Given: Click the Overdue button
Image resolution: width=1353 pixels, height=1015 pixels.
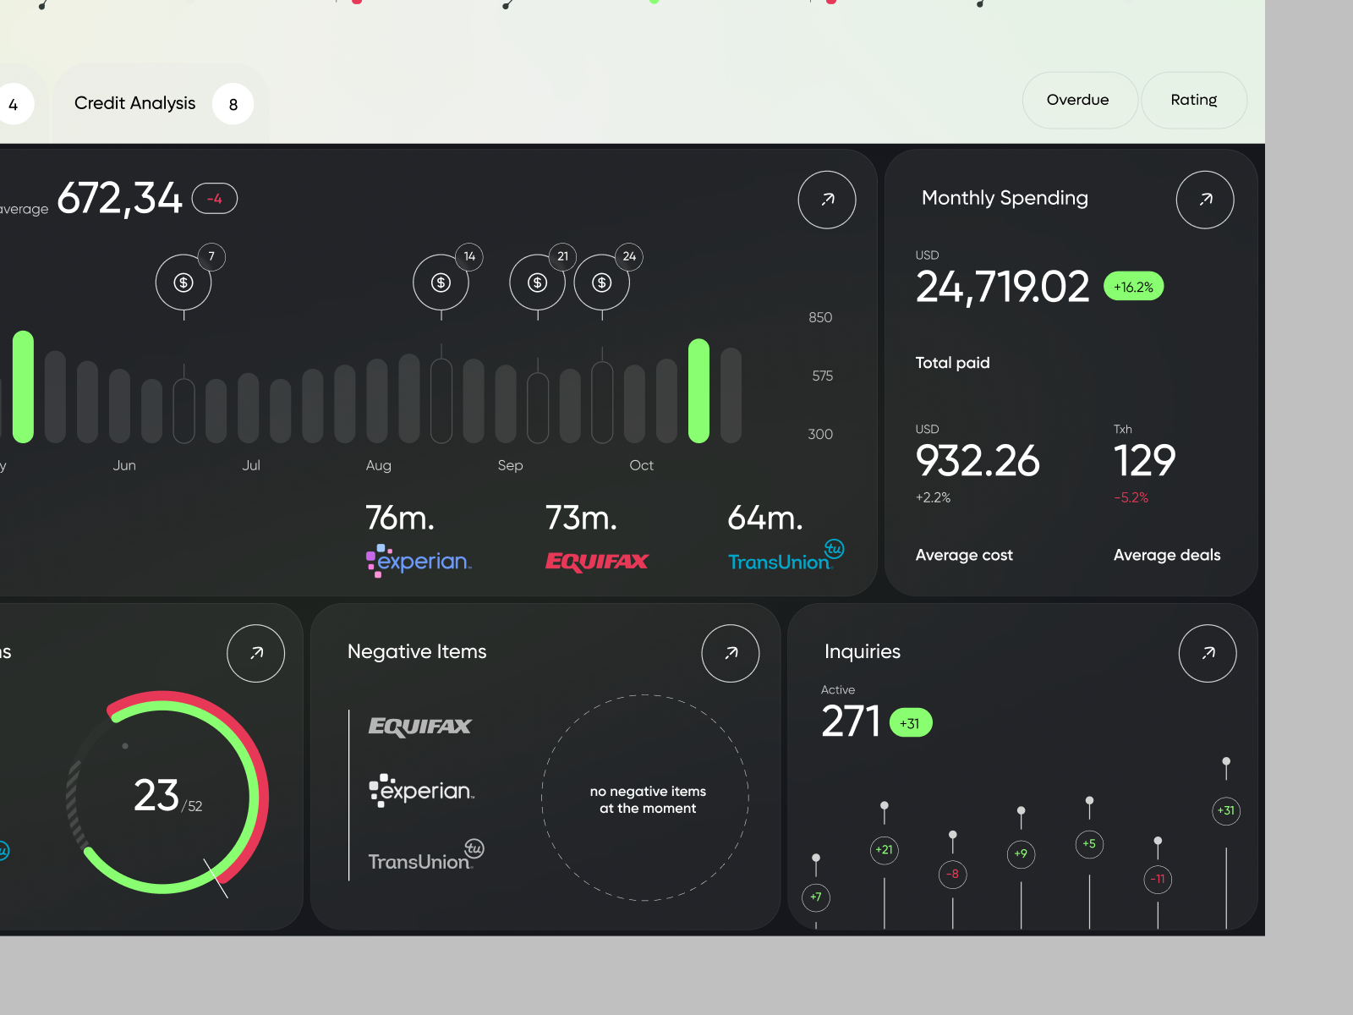Looking at the screenshot, I should coord(1078,100).
